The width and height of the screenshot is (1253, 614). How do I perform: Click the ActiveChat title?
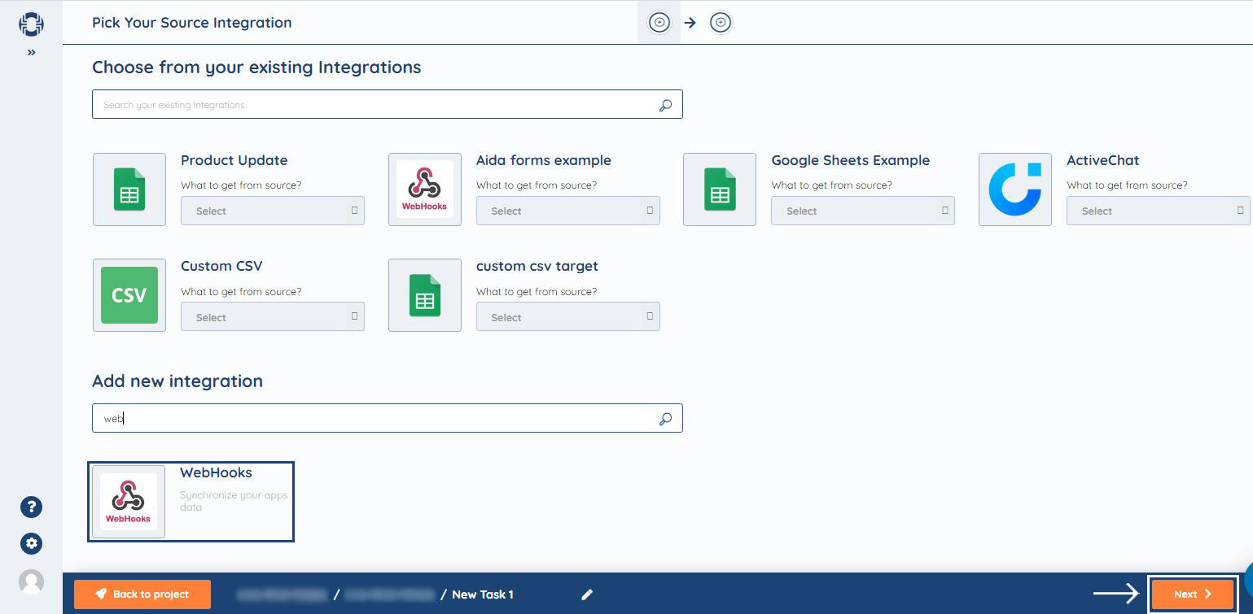point(1103,160)
